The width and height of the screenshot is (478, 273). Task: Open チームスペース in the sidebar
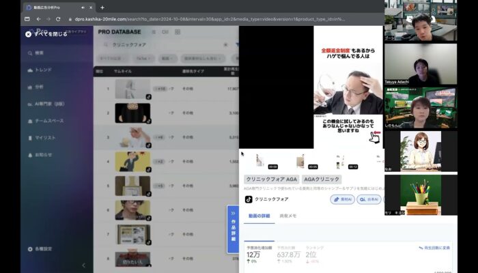[x=46, y=121]
